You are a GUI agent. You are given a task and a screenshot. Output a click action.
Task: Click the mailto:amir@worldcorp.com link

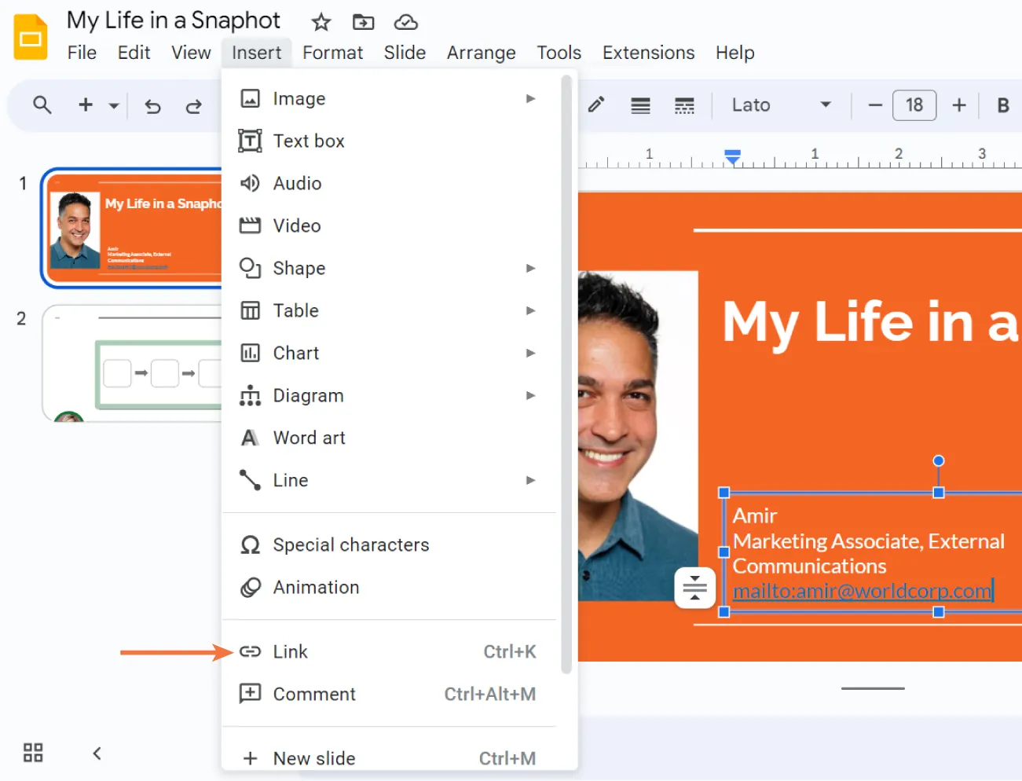pyautogui.click(x=862, y=591)
